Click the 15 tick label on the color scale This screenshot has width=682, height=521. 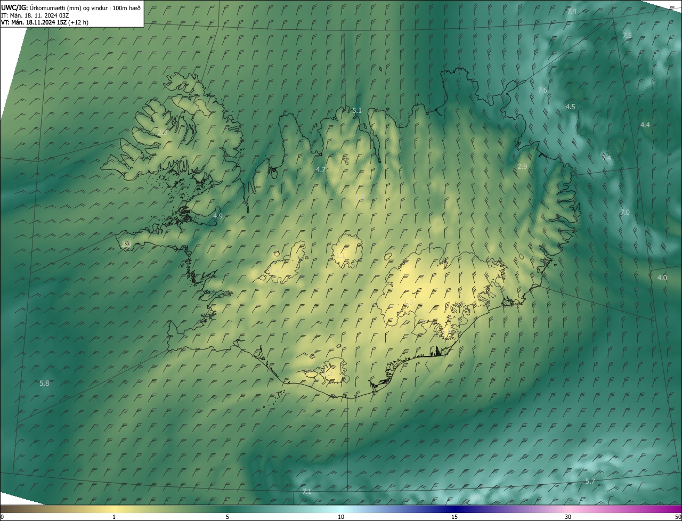click(x=454, y=517)
